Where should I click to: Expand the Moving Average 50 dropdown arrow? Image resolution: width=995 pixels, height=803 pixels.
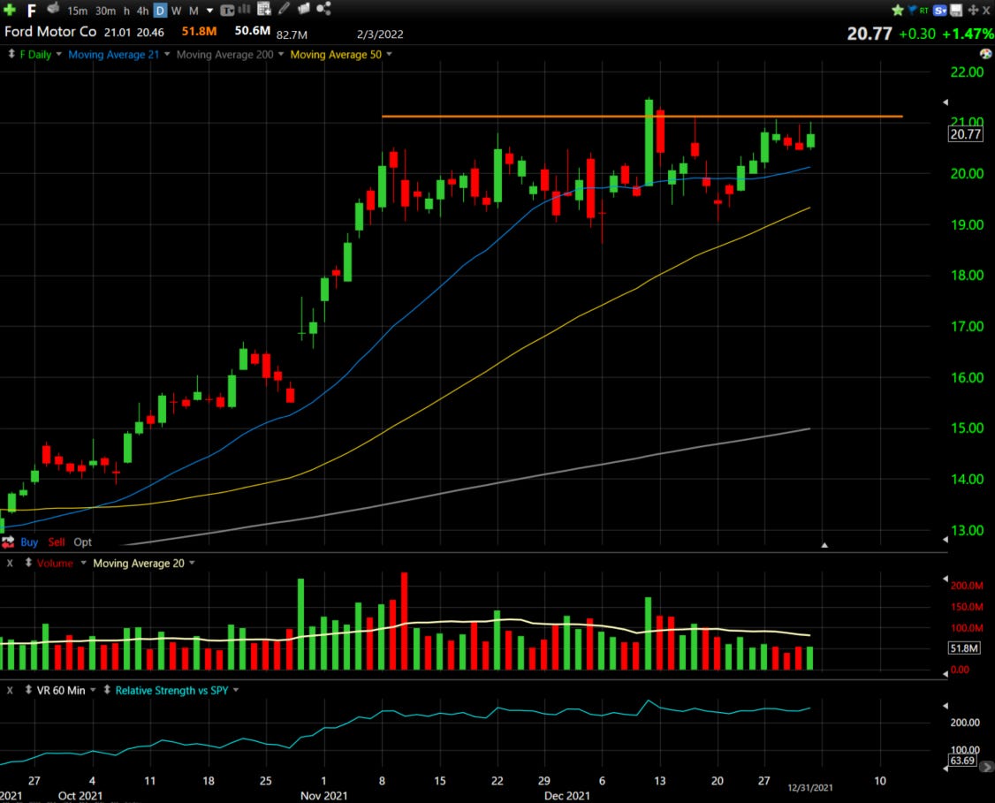389,54
